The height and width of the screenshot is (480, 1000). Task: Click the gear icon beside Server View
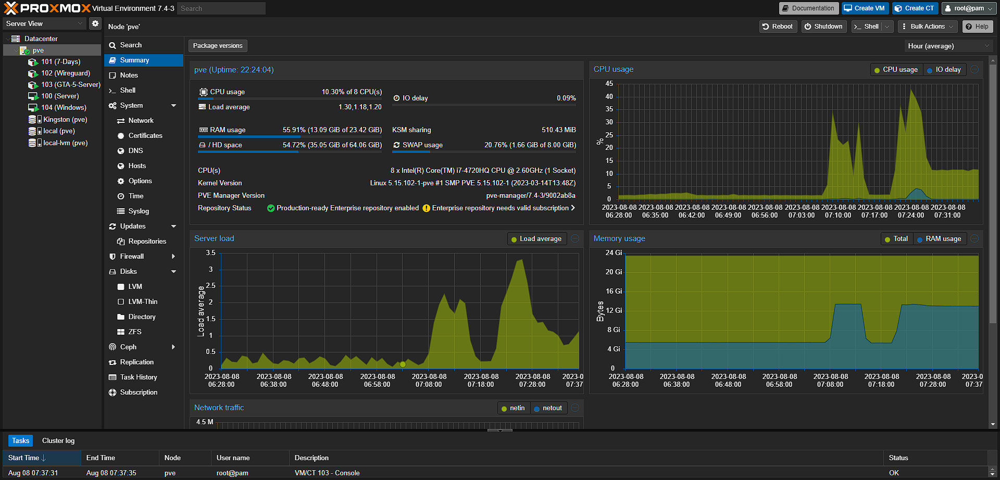click(x=95, y=23)
